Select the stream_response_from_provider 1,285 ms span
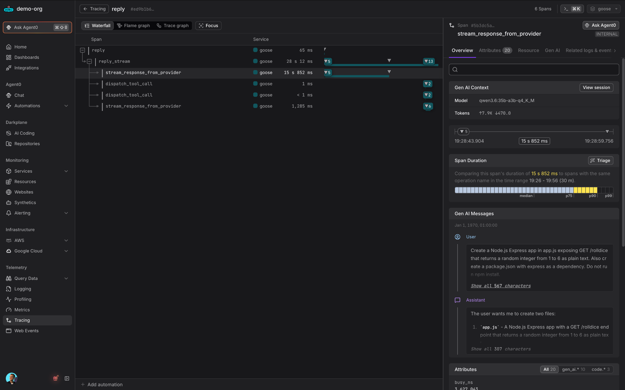This screenshot has height=390, width=625. (259, 106)
